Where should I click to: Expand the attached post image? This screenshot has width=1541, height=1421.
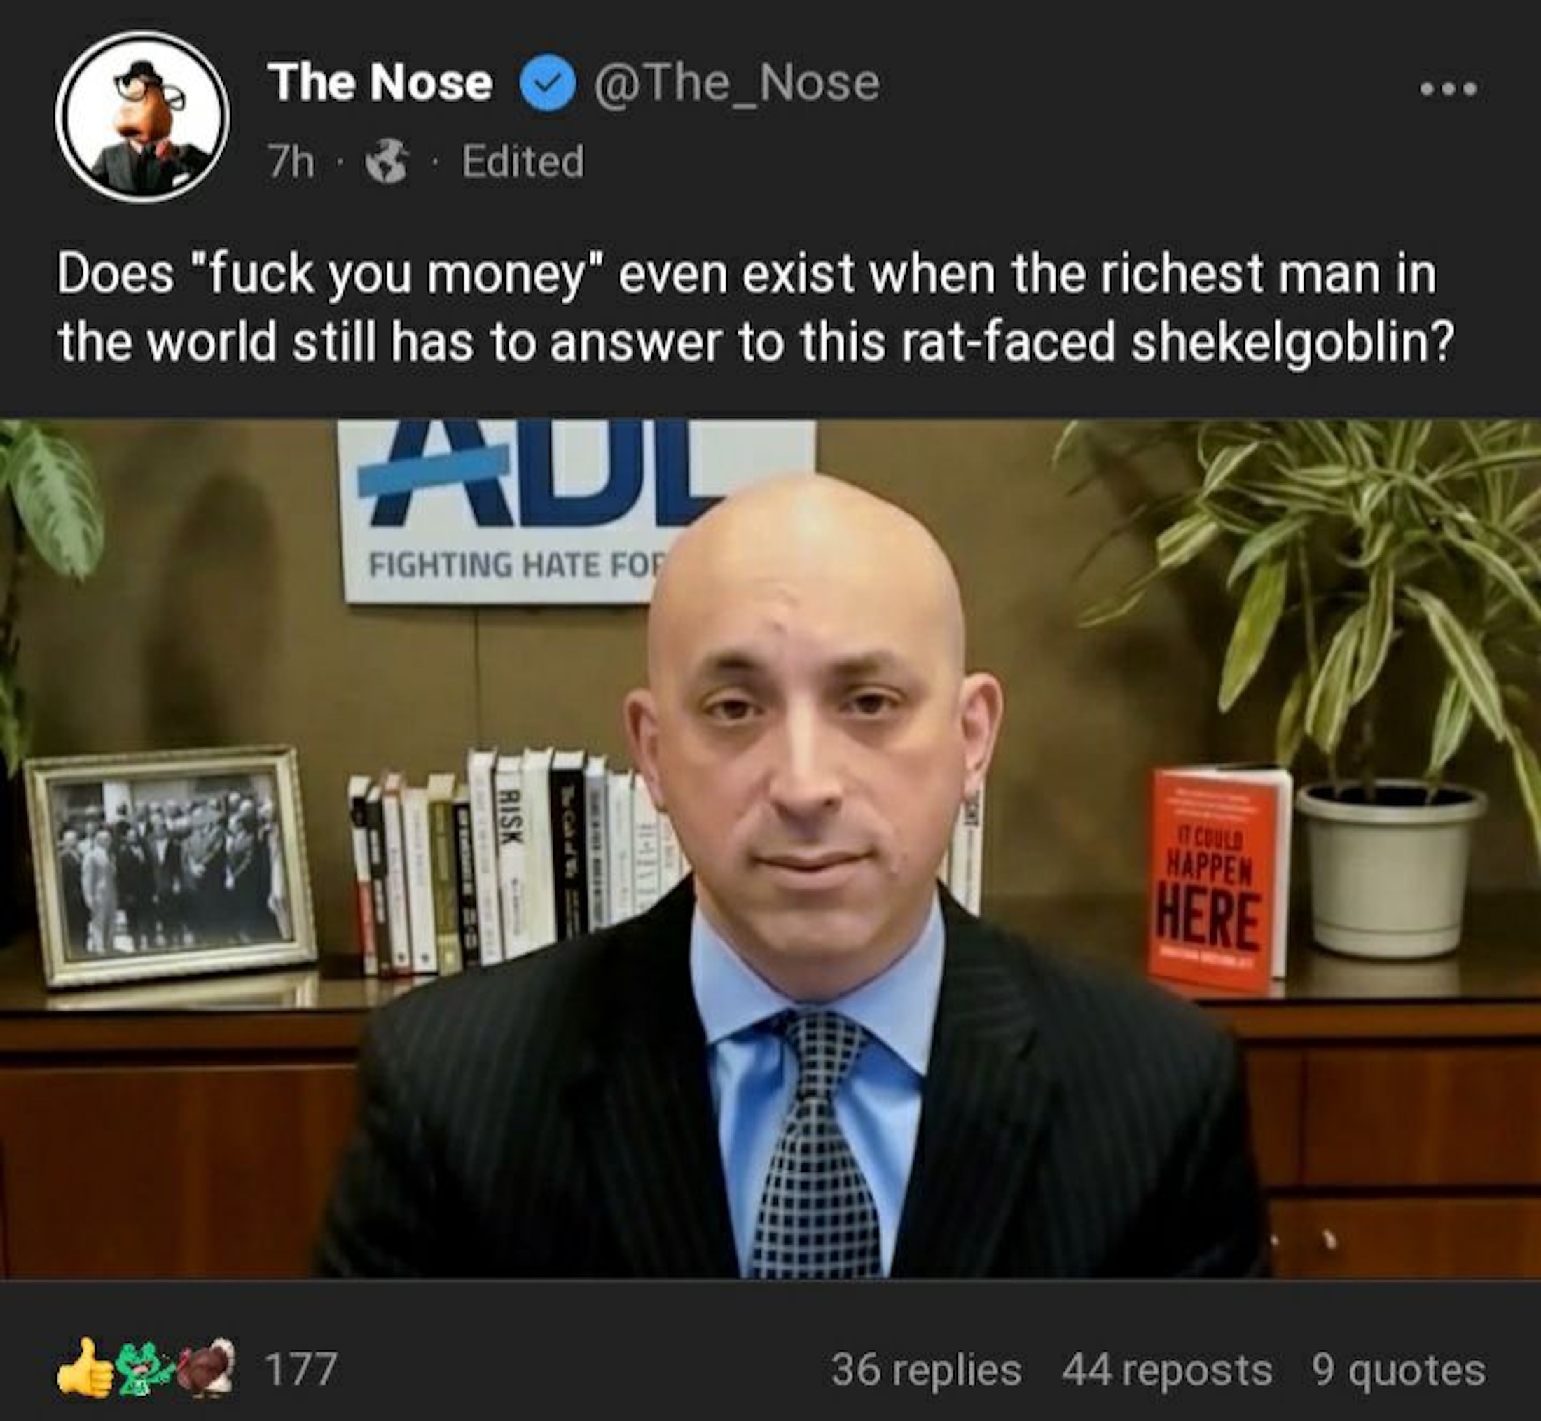click(770, 848)
